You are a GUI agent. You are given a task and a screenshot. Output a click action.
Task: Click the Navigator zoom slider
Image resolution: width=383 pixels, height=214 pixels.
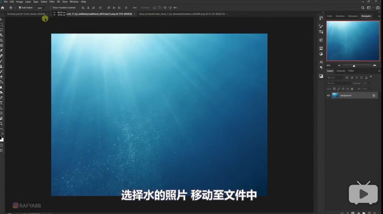(x=354, y=65)
